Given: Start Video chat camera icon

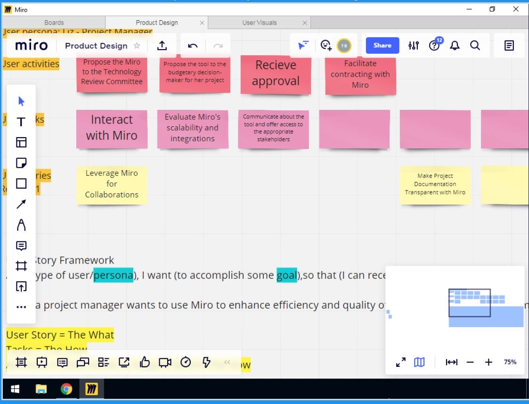Looking at the screenshot, I should coord(165,362).
